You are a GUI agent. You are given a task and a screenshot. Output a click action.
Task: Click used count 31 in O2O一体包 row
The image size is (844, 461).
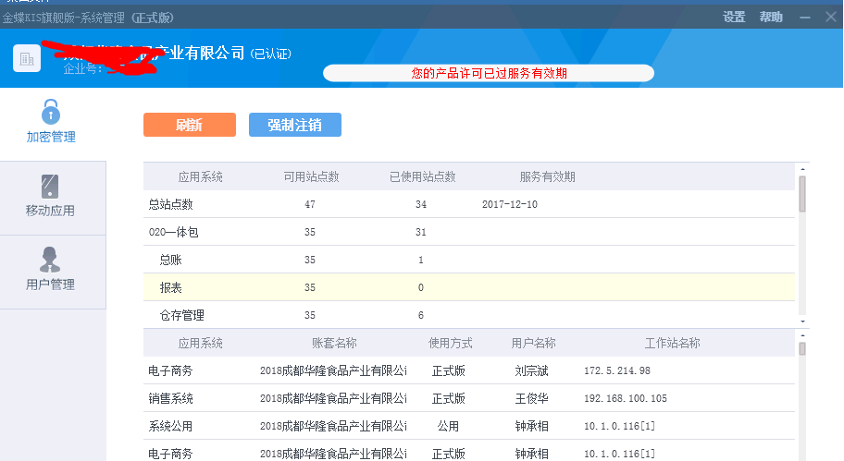pos(421,232)
